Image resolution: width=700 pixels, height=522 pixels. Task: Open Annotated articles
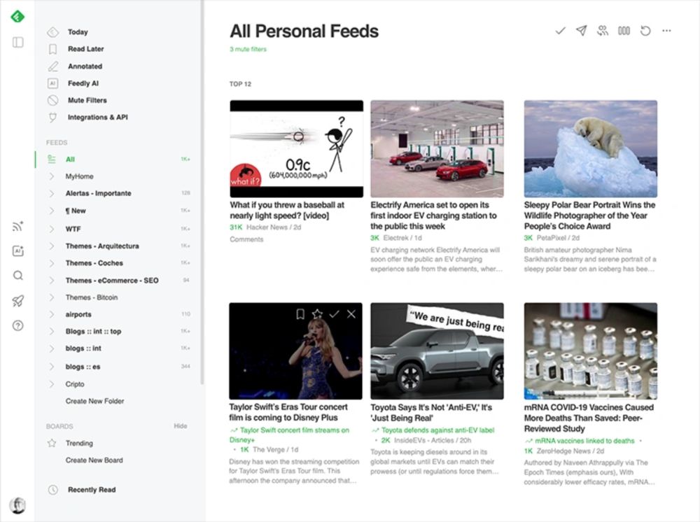pyautogui.click(x=85, y=66)
